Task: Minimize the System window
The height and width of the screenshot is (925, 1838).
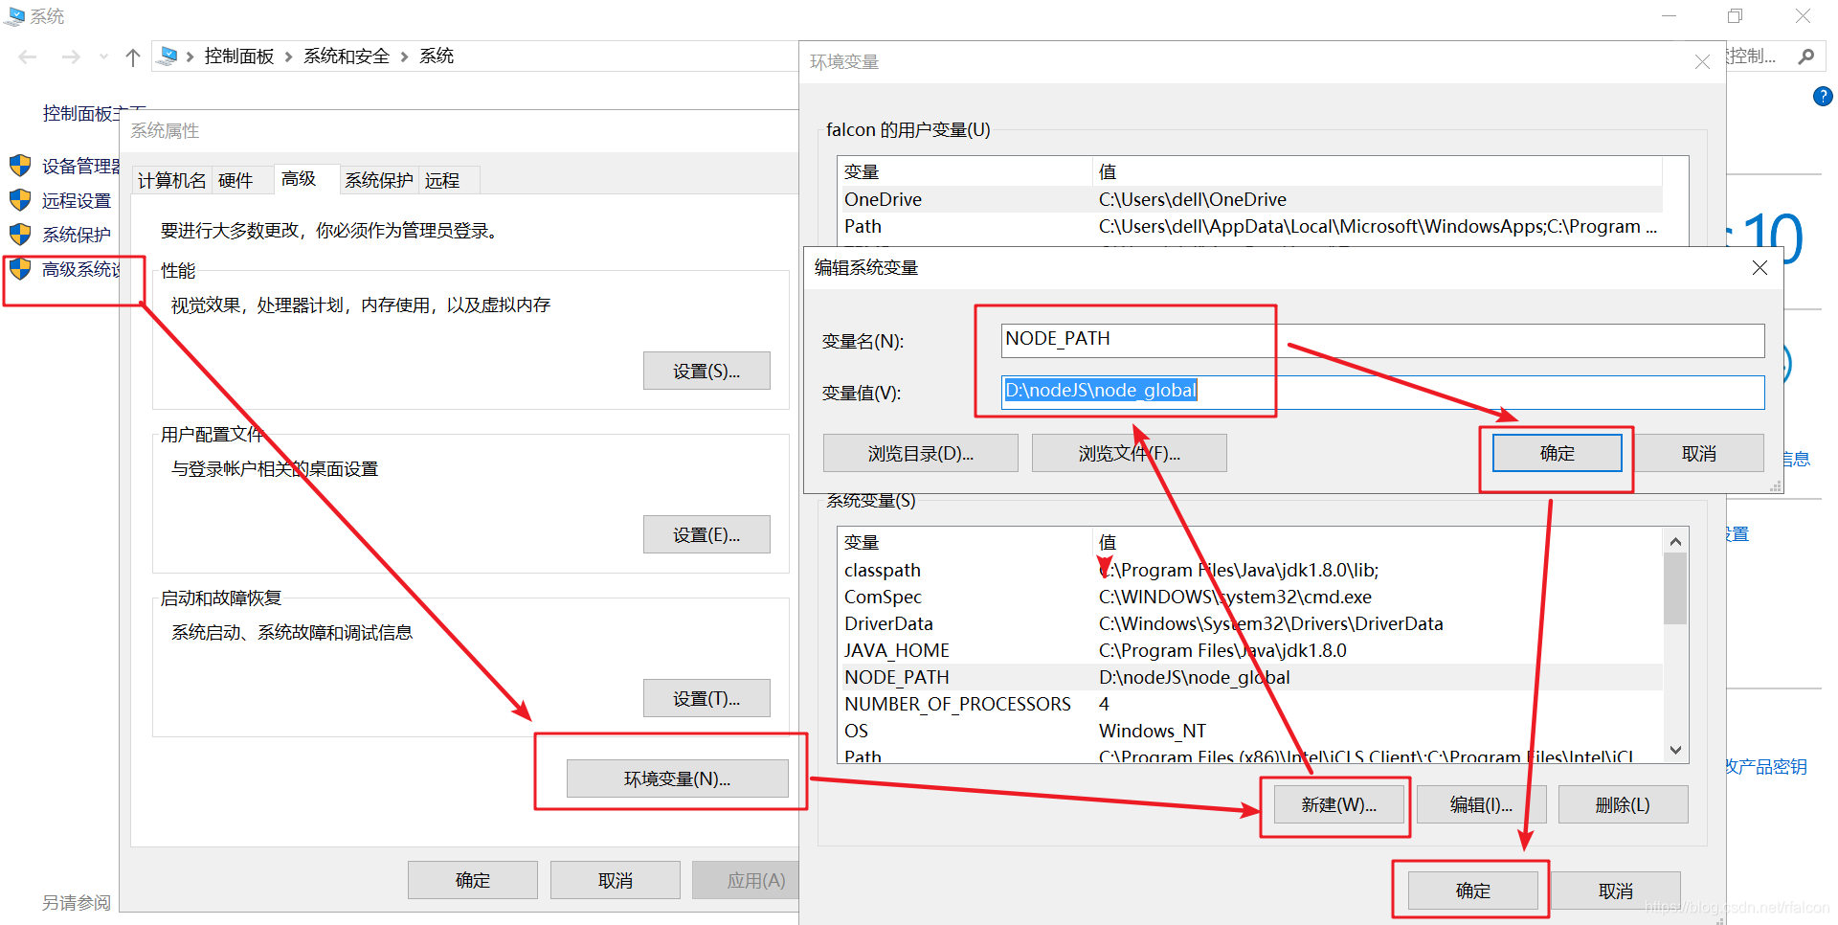Action: point(1669,15)
